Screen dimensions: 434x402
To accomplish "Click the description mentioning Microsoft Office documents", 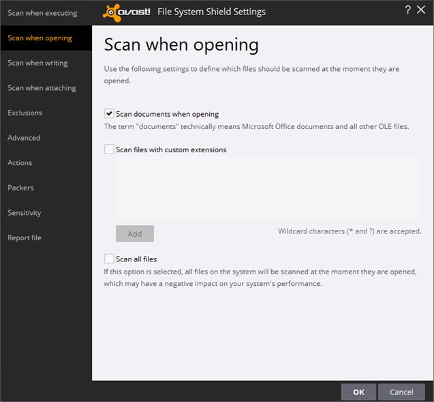I will (x=256, y=126).
